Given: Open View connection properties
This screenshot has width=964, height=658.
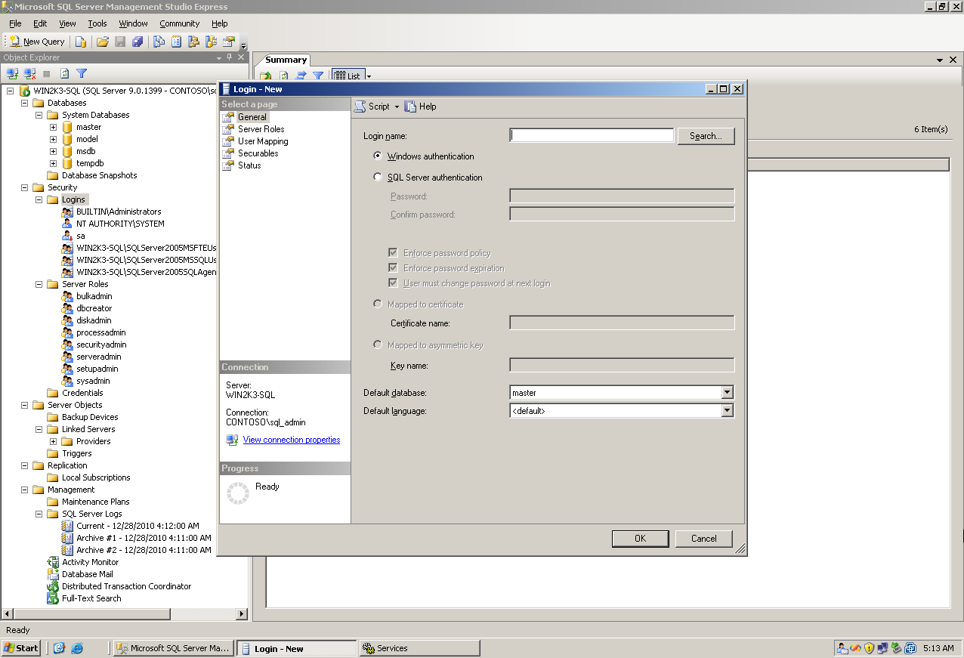Looking at the screenshot, I should click(291, 440).
